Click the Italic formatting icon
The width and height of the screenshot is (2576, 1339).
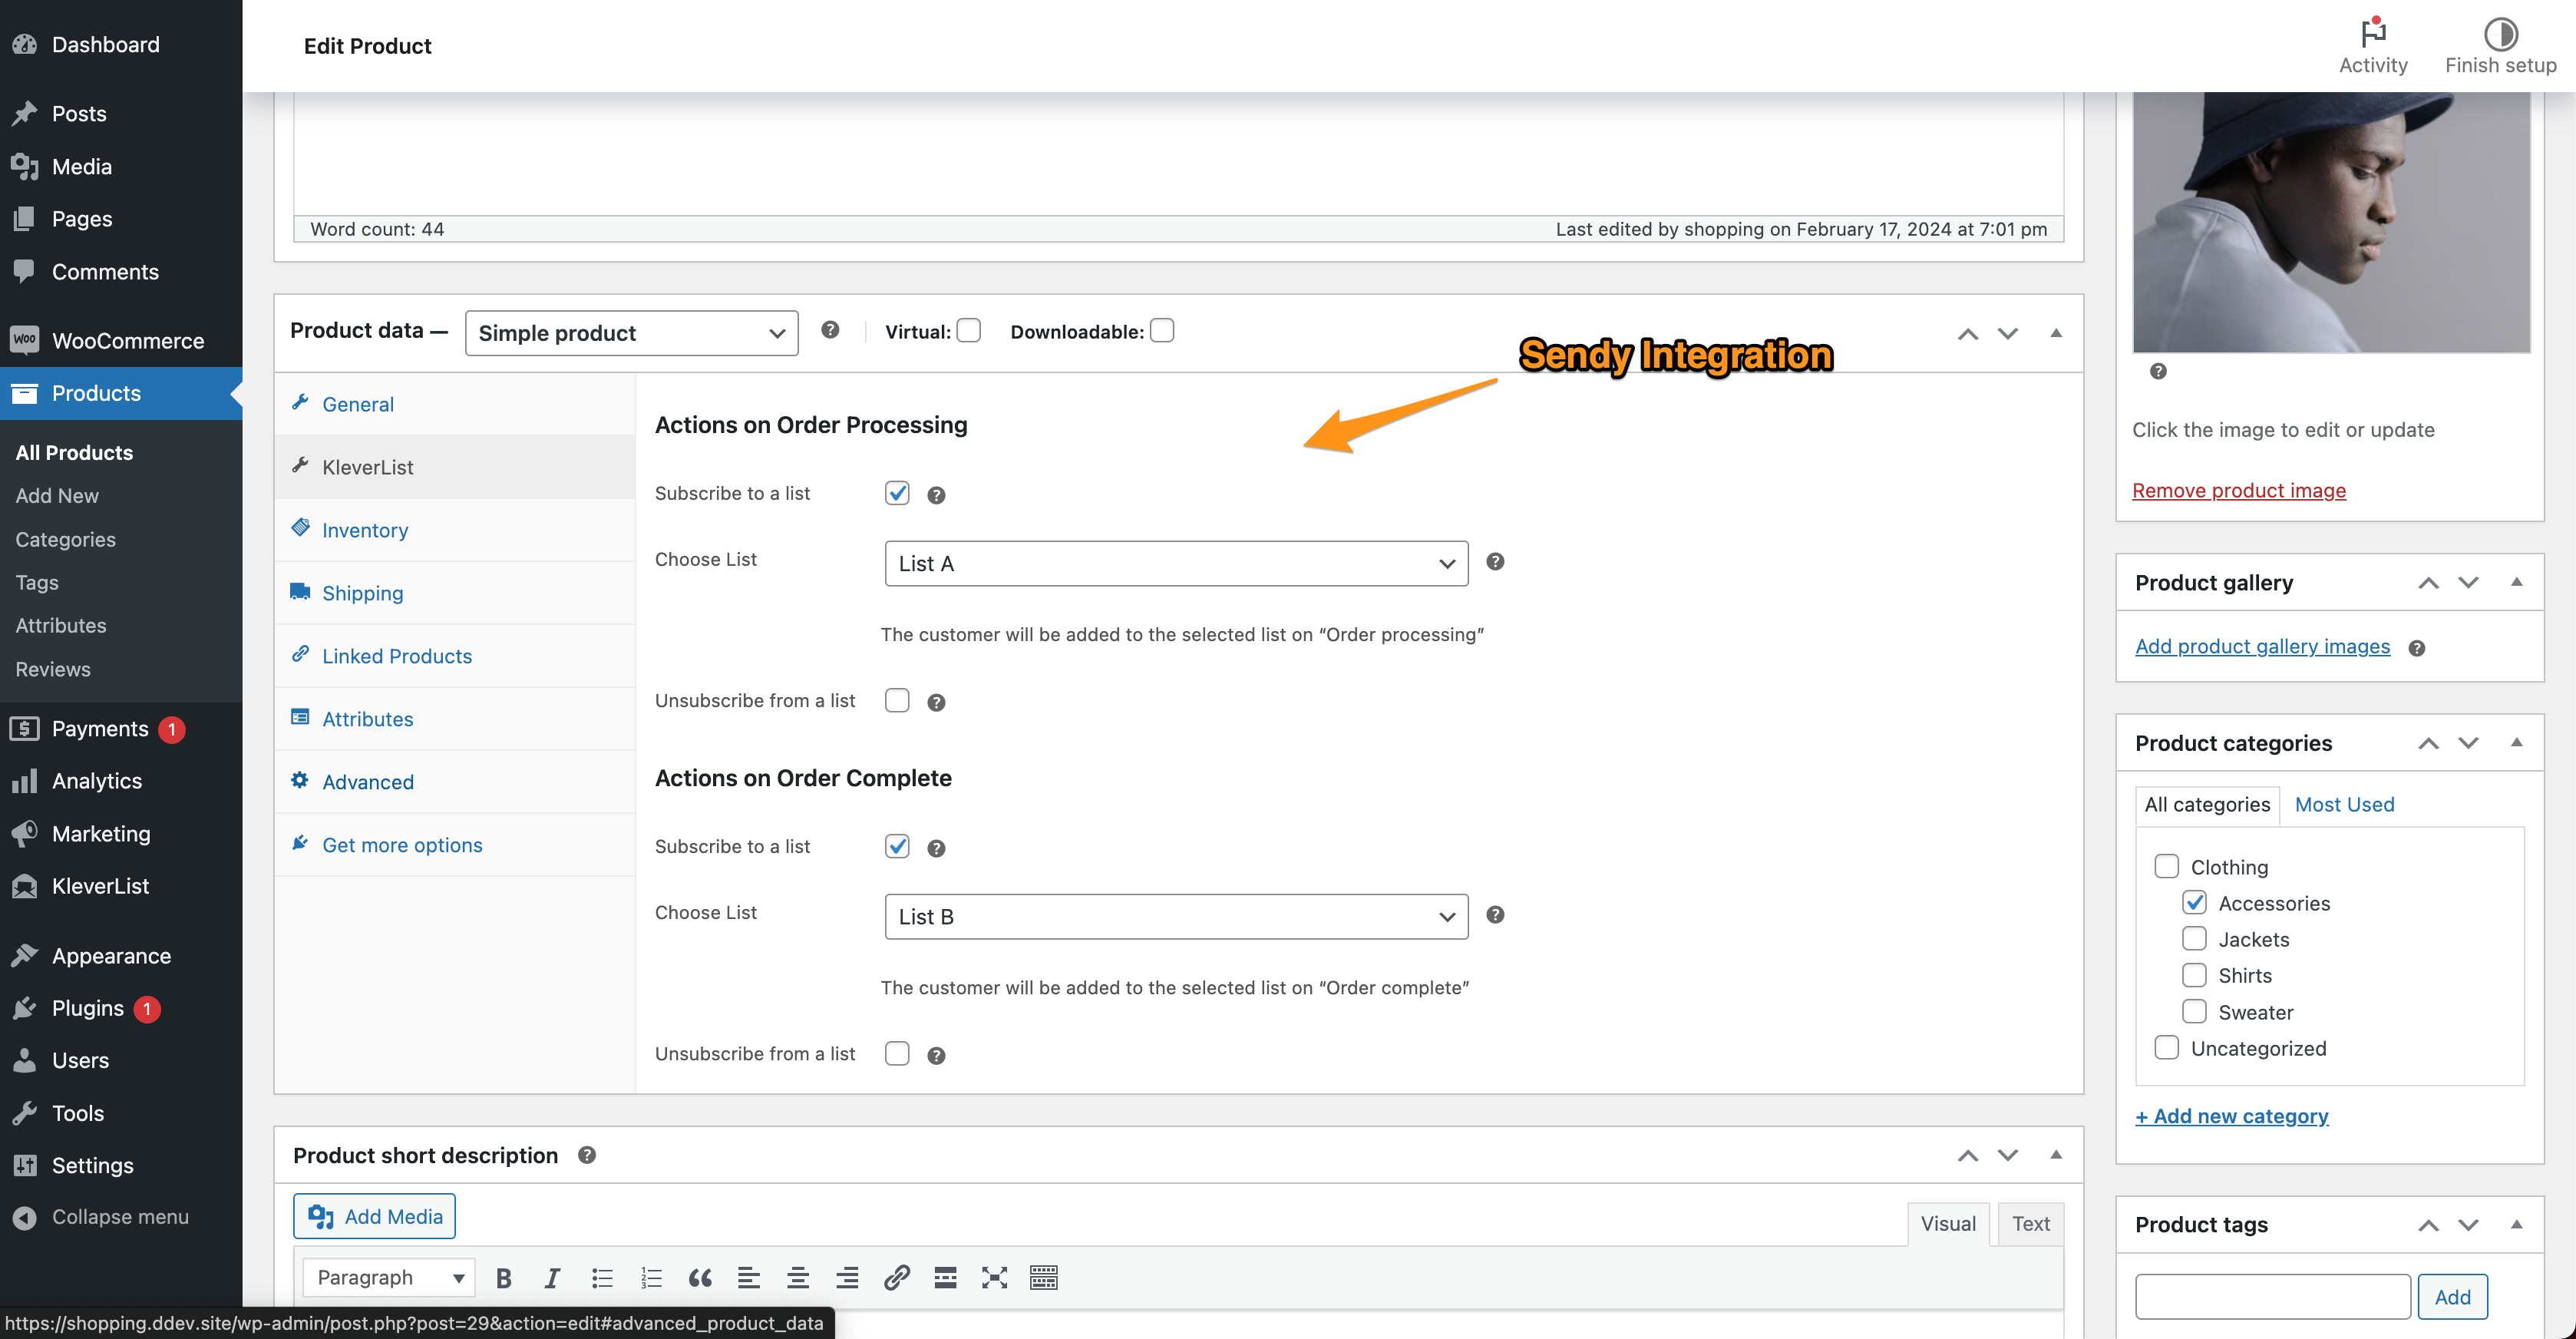[552, 1277]
